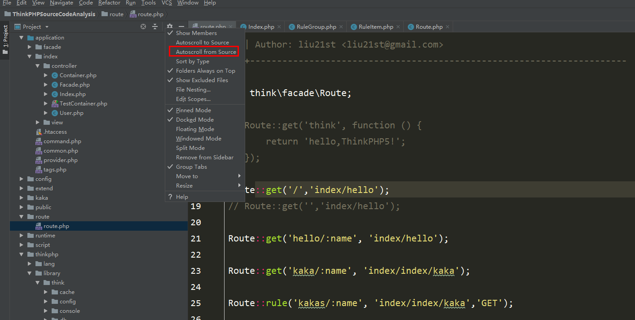The height and width of the screenshot is (320, 635).
Task: Toggle Show Members option
Action: point(196,33)
